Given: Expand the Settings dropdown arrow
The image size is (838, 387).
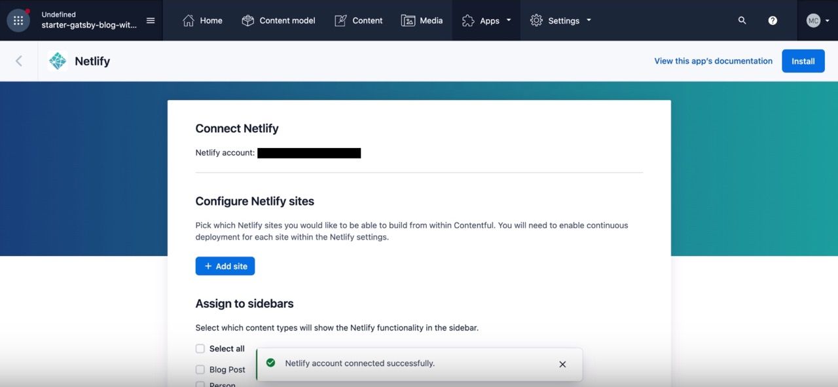Looking at the screenshot, I should point(589,20).
